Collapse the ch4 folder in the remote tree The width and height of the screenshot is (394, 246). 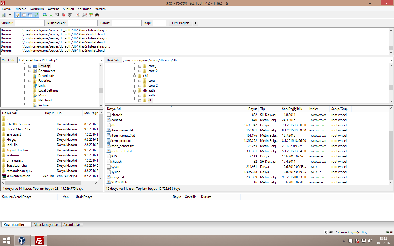(x=135, y=76)
